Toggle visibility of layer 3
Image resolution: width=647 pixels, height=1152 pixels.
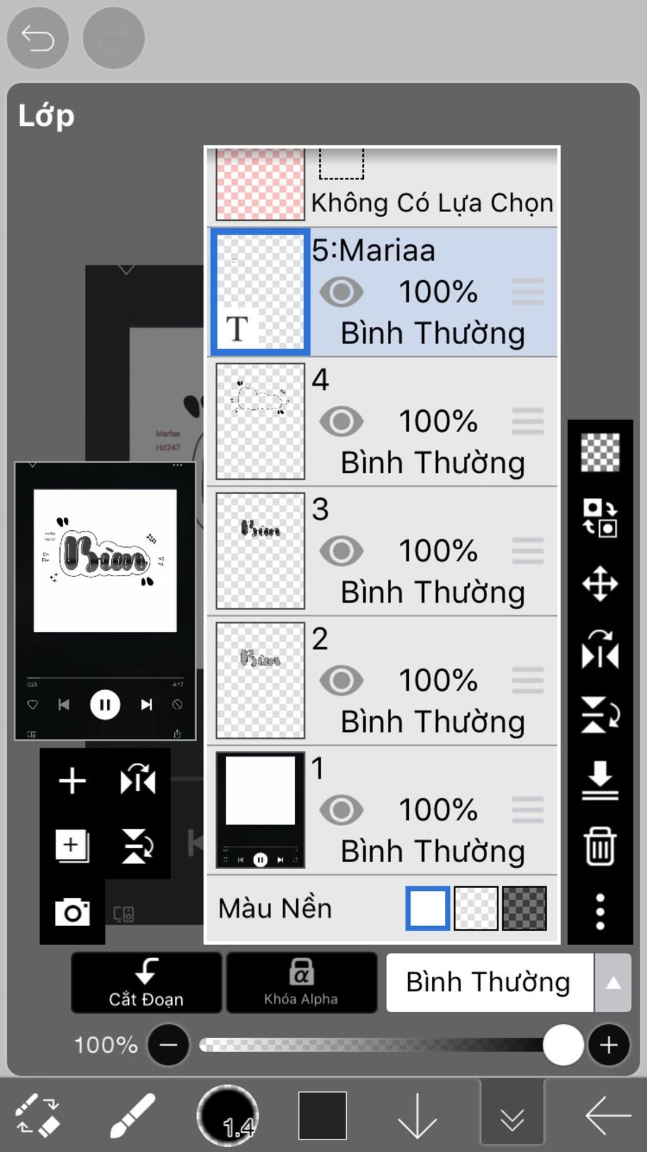pos(341,551)
